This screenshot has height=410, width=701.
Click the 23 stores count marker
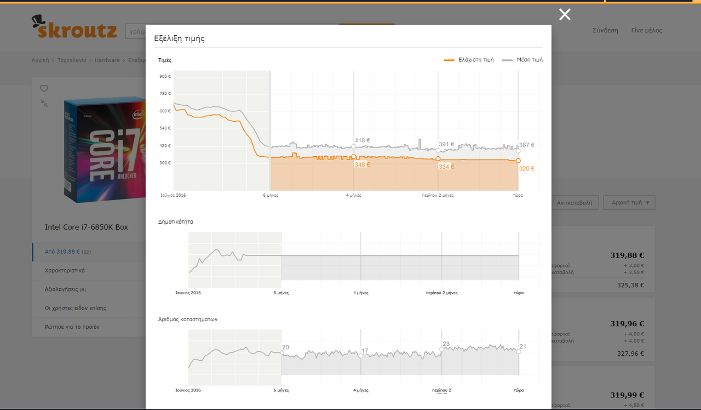coord(441,349)
